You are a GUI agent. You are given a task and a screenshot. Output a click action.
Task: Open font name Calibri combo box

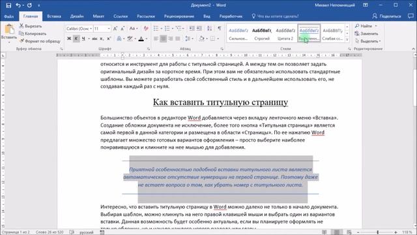[x=79, y=29]
